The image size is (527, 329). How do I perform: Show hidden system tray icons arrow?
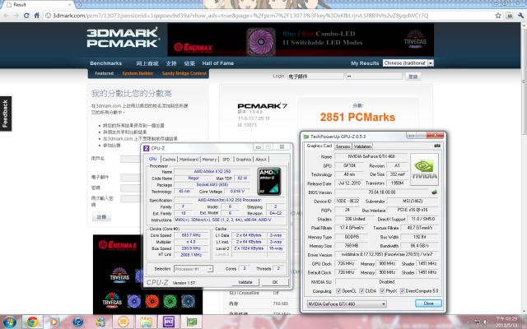468,322
